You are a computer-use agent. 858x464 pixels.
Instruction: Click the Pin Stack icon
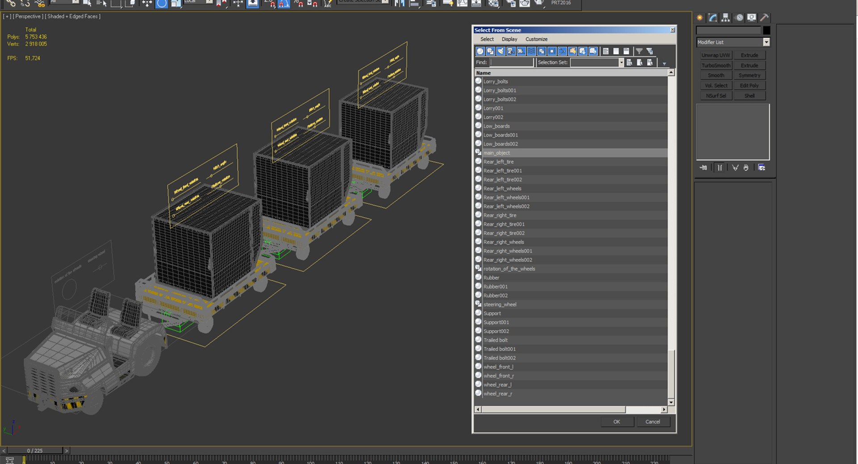(x=703, y=168)
